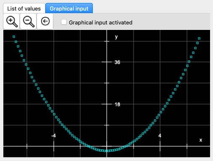
Task: Click the 18 label on the y axis
Action: click(x=117, y=105)
